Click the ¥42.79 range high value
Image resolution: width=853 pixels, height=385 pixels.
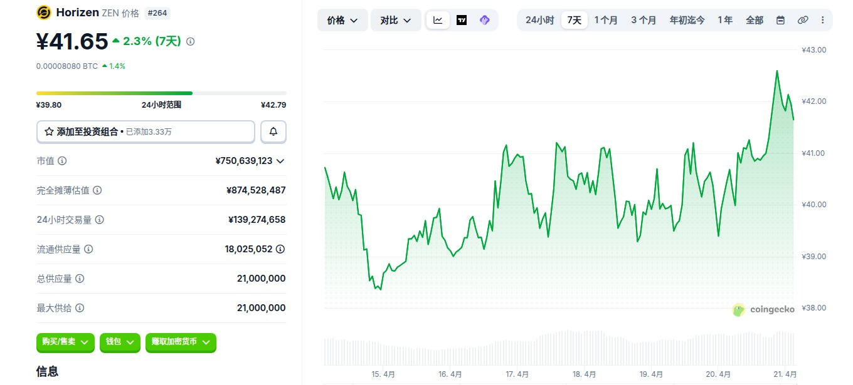pos(273,105)
